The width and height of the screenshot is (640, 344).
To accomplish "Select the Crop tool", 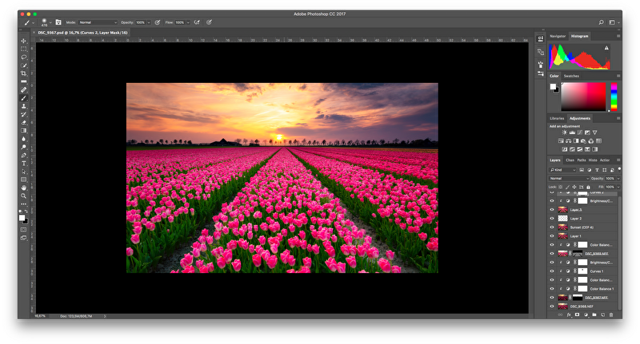I will tap(24, 73).
